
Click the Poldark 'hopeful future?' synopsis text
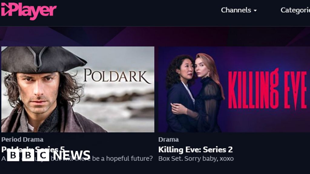(77, 159)
